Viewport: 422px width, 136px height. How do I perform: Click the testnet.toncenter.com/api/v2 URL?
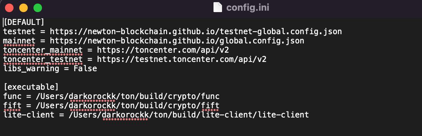point(182,59)
